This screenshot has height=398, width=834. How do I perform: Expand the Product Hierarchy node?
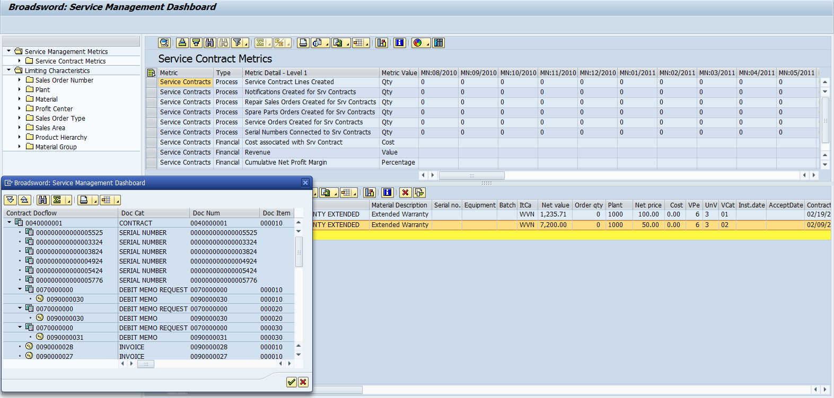(x=20, y=137)
